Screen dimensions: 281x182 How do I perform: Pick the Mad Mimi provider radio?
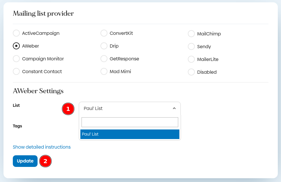click(104, 72)
